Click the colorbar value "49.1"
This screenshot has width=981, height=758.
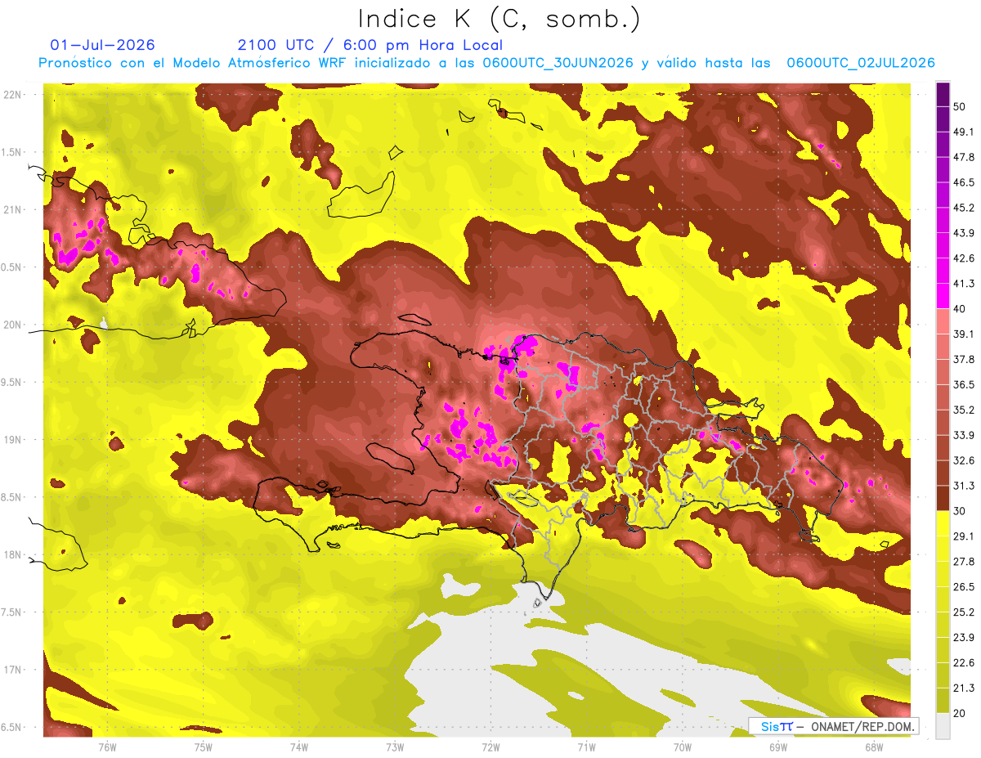coord(965,132)
